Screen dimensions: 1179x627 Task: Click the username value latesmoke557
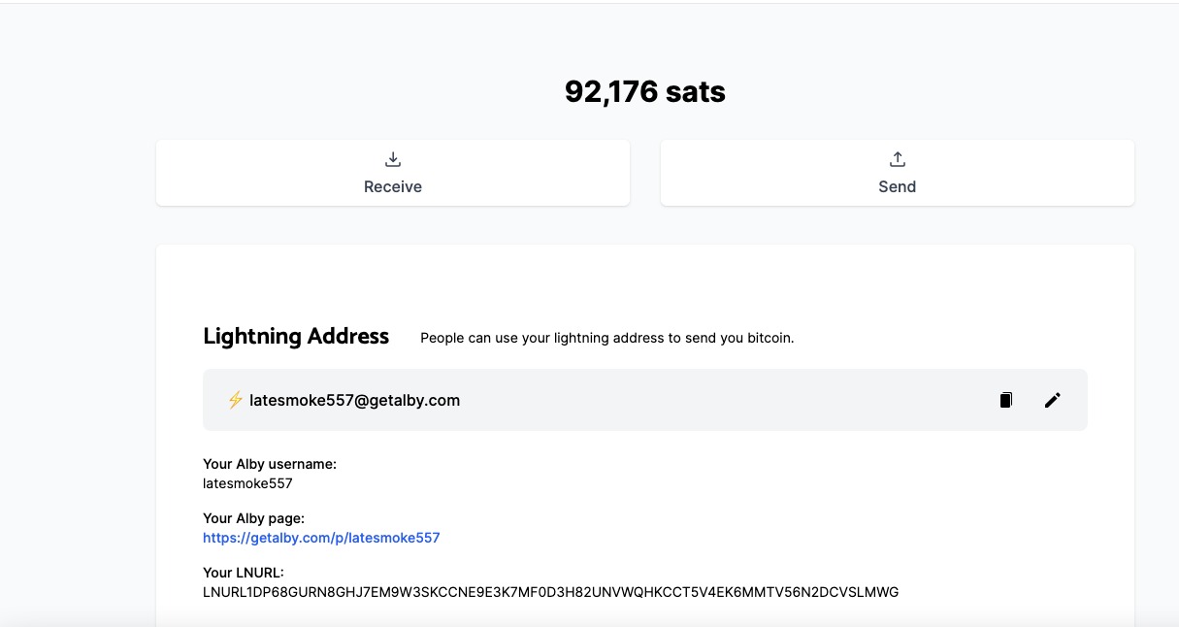click(x=247, y=483)
